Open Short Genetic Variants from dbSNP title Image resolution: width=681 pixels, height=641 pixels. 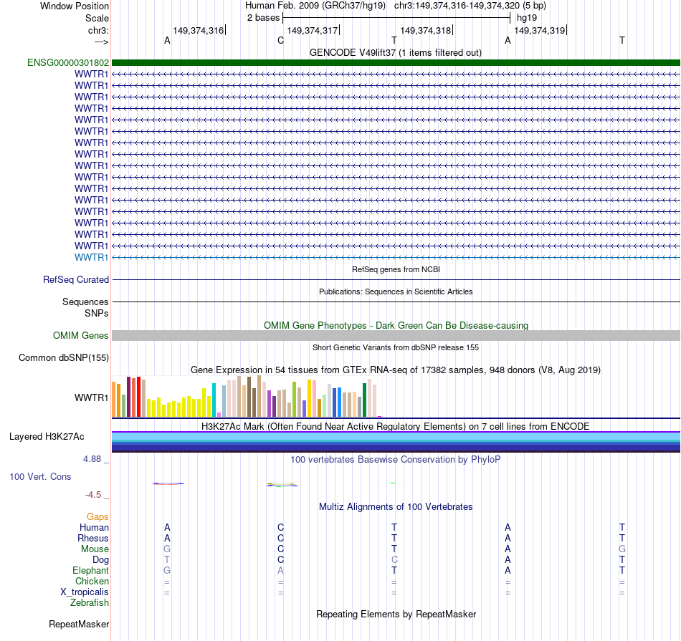(396, 347)
